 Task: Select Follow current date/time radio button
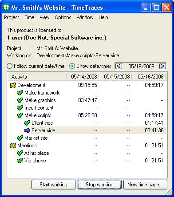tap(9, 66)
